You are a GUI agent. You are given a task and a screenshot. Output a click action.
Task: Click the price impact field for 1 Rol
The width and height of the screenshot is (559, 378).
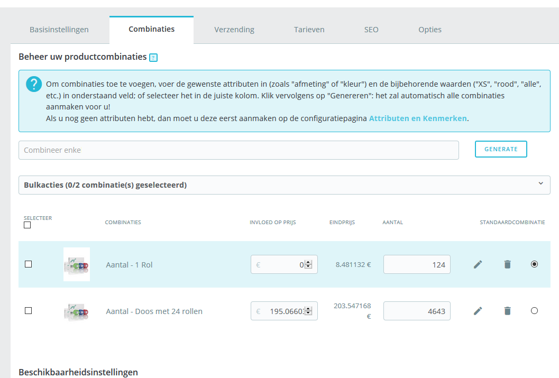[284, 264]
